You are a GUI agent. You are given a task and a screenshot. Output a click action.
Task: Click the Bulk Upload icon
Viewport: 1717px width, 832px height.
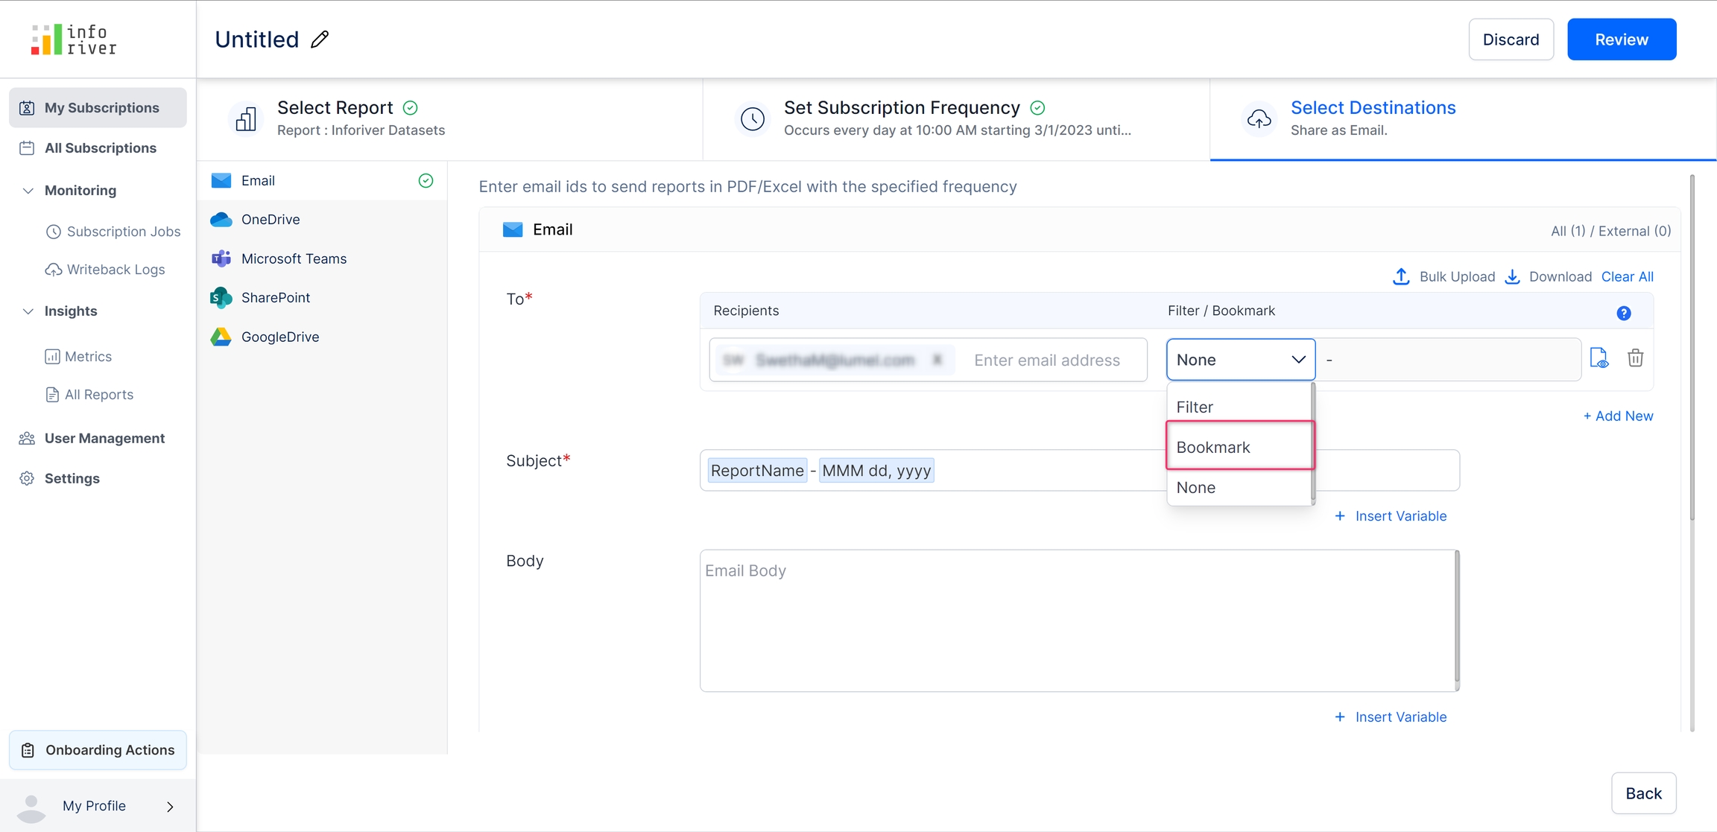tap(1401, 276)
